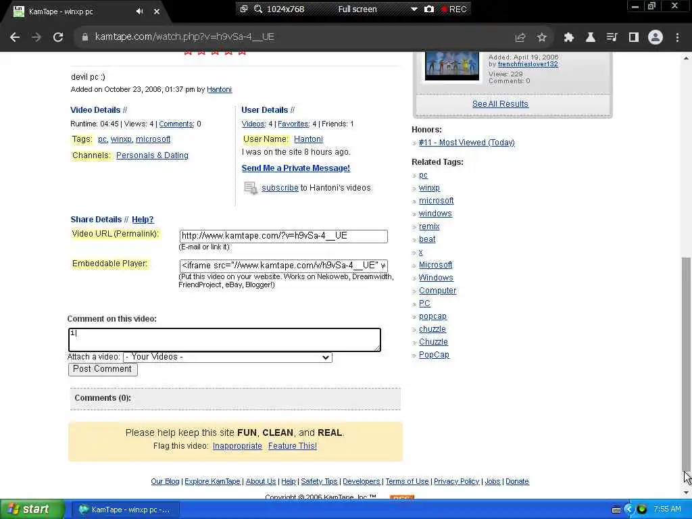Viewport: 692px width, 519px height.
Task: Click subscribe to Hantoni's videos
Action: point(280,188)
